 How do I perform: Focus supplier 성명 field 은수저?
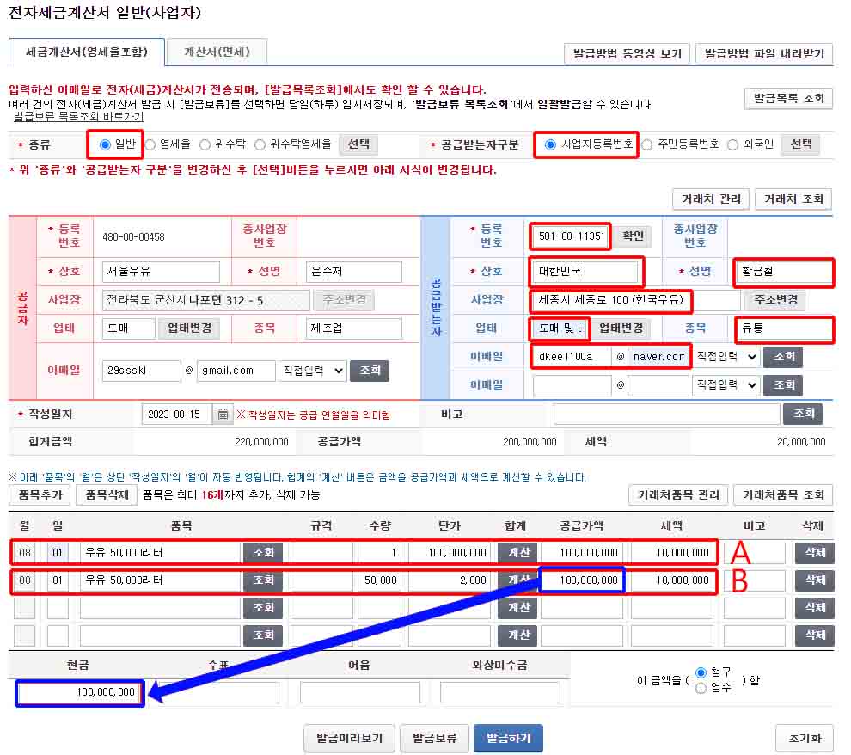[x=354, y=272]
